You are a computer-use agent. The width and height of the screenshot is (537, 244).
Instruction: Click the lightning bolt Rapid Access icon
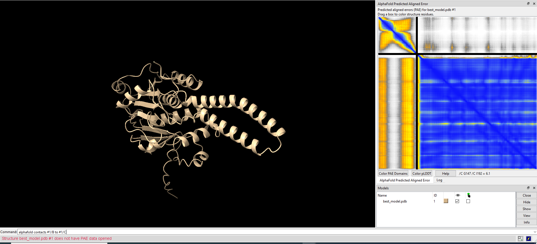pyautogui.click(x=529, y=238)
